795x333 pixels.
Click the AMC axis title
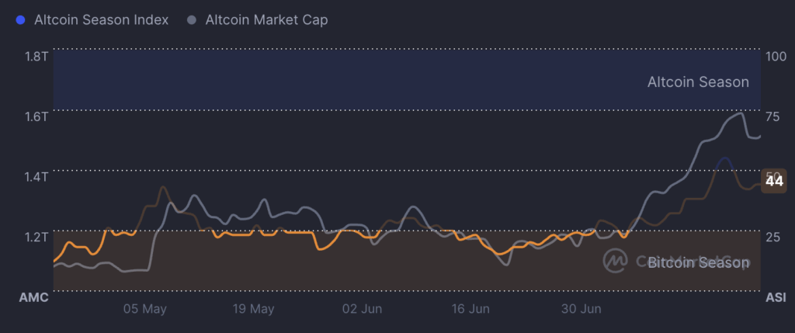[34, 297]
